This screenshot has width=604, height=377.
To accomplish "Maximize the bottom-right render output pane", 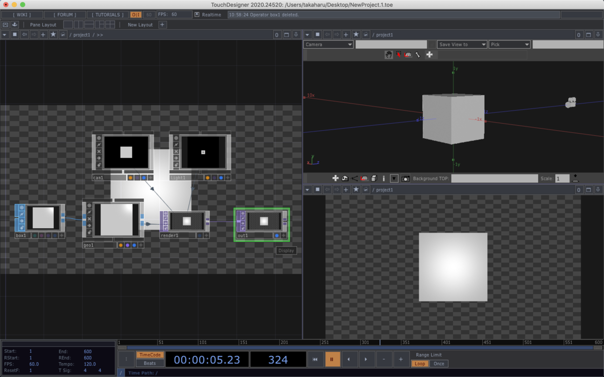I will click(x=589, y=190).
